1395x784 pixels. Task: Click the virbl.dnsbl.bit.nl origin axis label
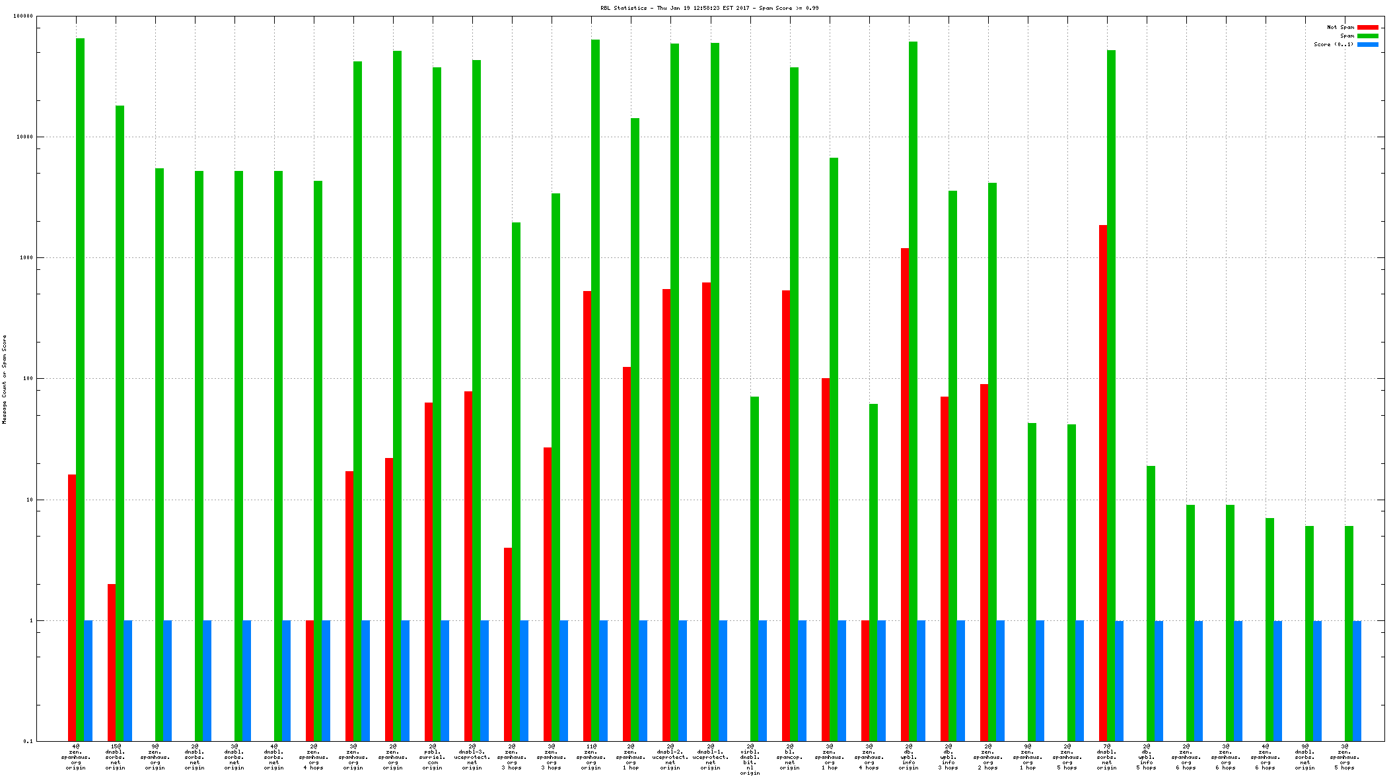(750, 760)
